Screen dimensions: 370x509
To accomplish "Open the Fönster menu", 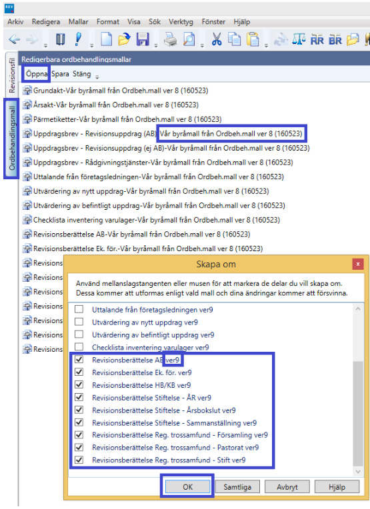I will (213, 22).
